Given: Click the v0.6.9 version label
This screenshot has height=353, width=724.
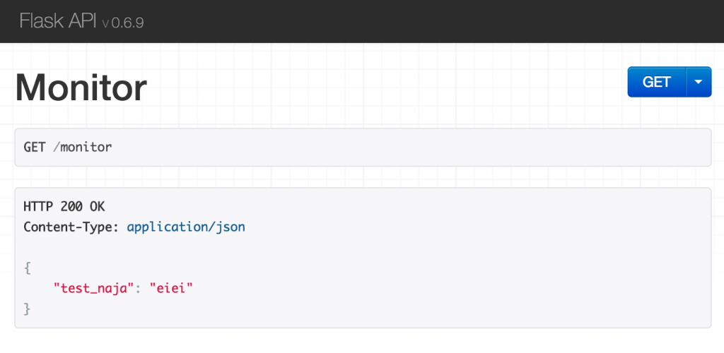Looking at the screenshot, I should click(x=123, y=23).
